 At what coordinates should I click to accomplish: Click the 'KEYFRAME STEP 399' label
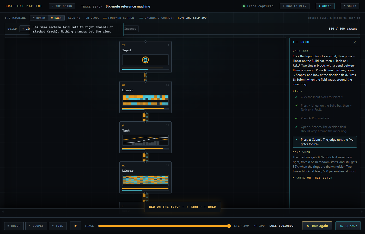click(192, 18)
